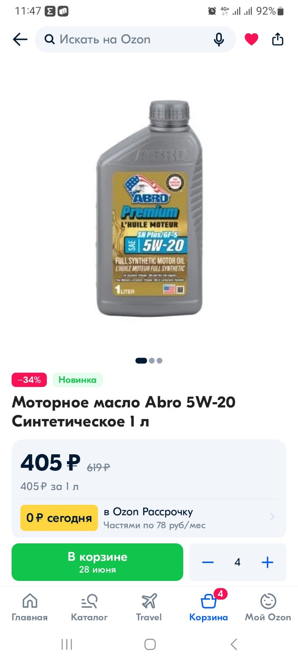Tap the microphone voice search icon
Screen dimensions: 298x662
click(x=219, y=39)
